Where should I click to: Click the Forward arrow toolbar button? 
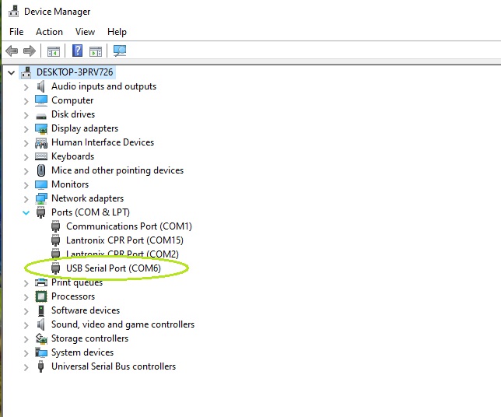pos(30,51)
